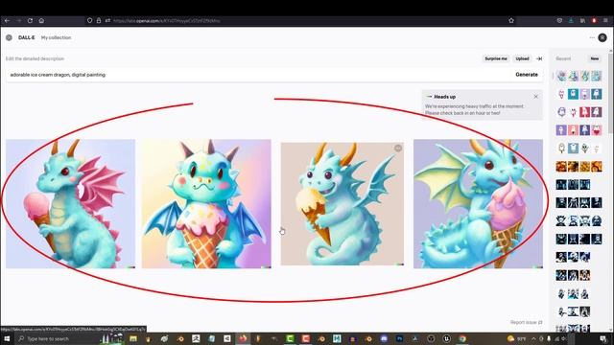
Task: Select teal popsicle thumbnail in second Recent row
Action: 573,94
